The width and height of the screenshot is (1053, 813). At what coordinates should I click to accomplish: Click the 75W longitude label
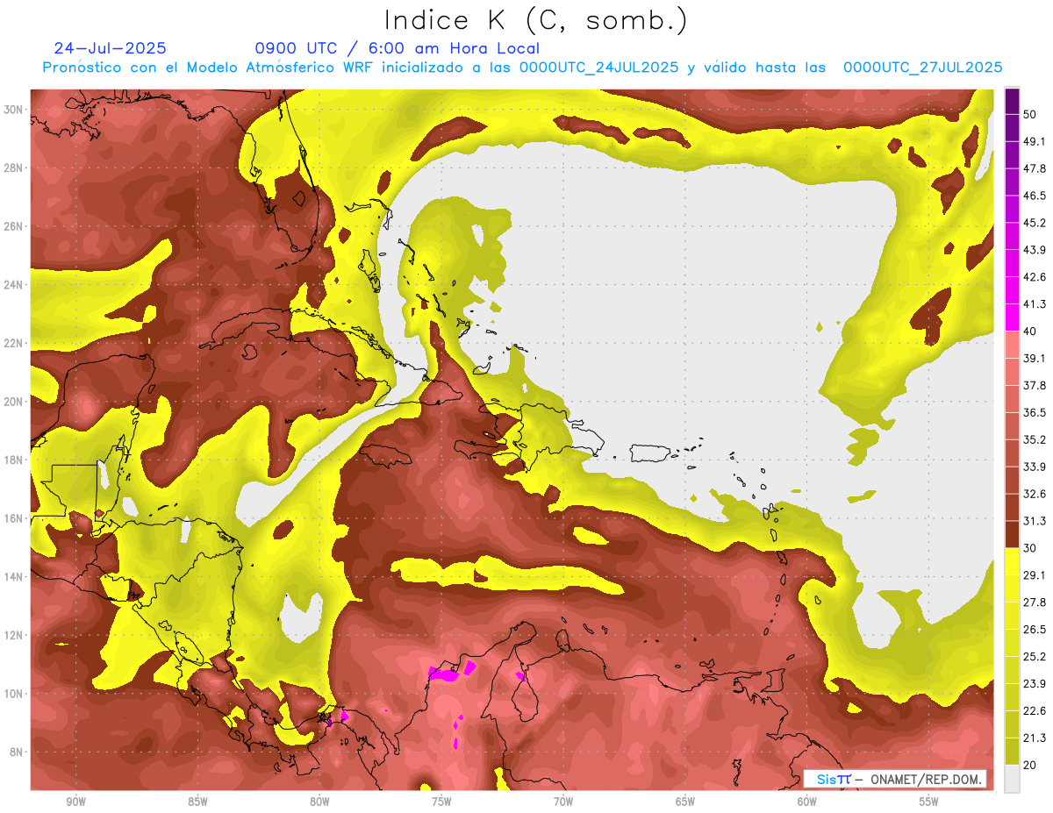pos(441,802)
